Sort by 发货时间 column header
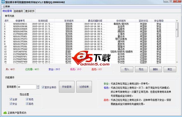This screenshot has width=182, height=117. (43, 21)
